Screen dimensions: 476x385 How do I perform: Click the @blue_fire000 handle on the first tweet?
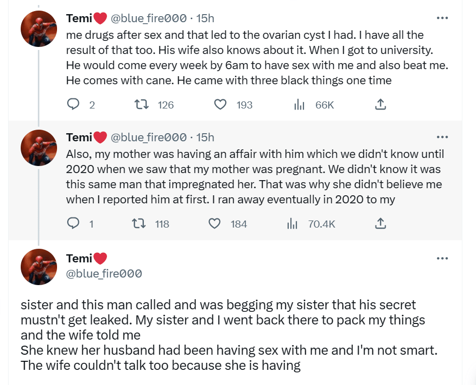pos(148,18)
